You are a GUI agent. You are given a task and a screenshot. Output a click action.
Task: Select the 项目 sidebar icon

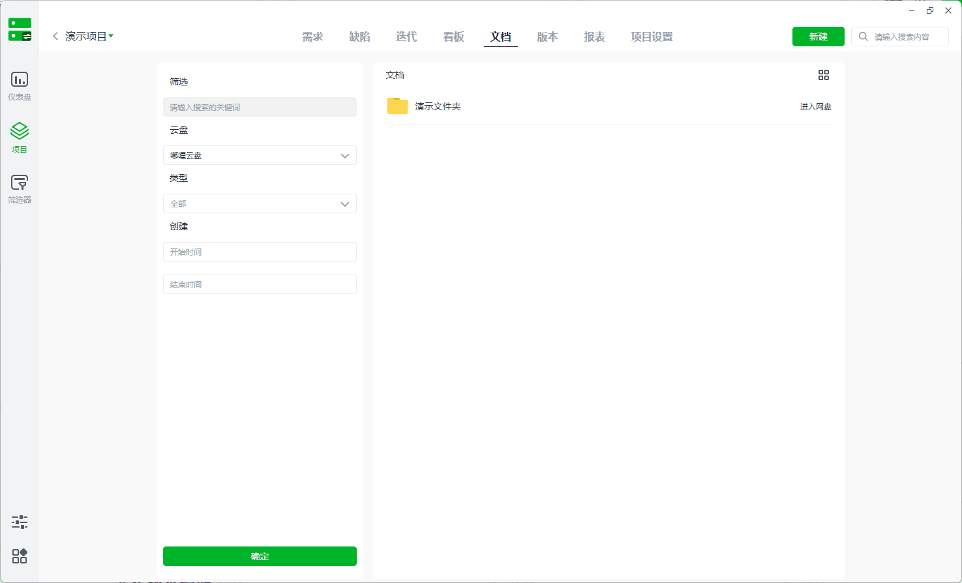point(20,138)
